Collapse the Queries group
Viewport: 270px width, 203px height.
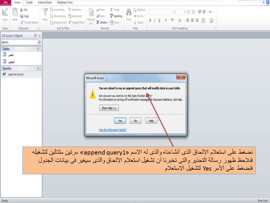coord(38,69)
